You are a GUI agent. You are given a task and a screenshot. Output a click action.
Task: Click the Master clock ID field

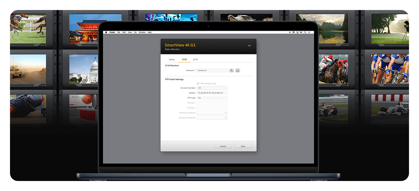click(212, 93)
